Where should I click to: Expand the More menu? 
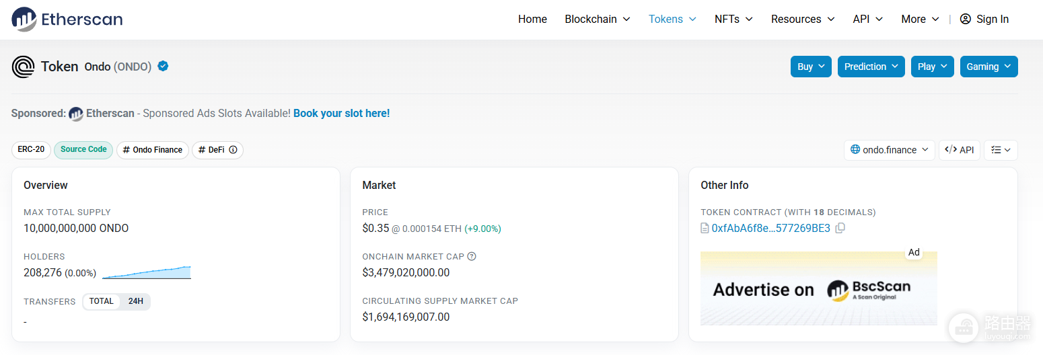click(920, 19)
